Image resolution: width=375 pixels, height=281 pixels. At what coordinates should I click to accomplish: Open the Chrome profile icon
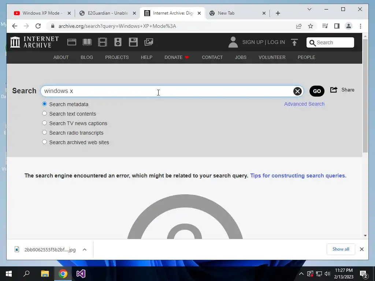tap(349, 26)
